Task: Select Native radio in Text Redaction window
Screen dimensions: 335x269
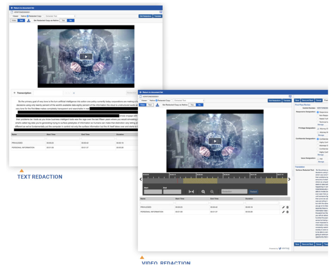Action: [20, 16]
